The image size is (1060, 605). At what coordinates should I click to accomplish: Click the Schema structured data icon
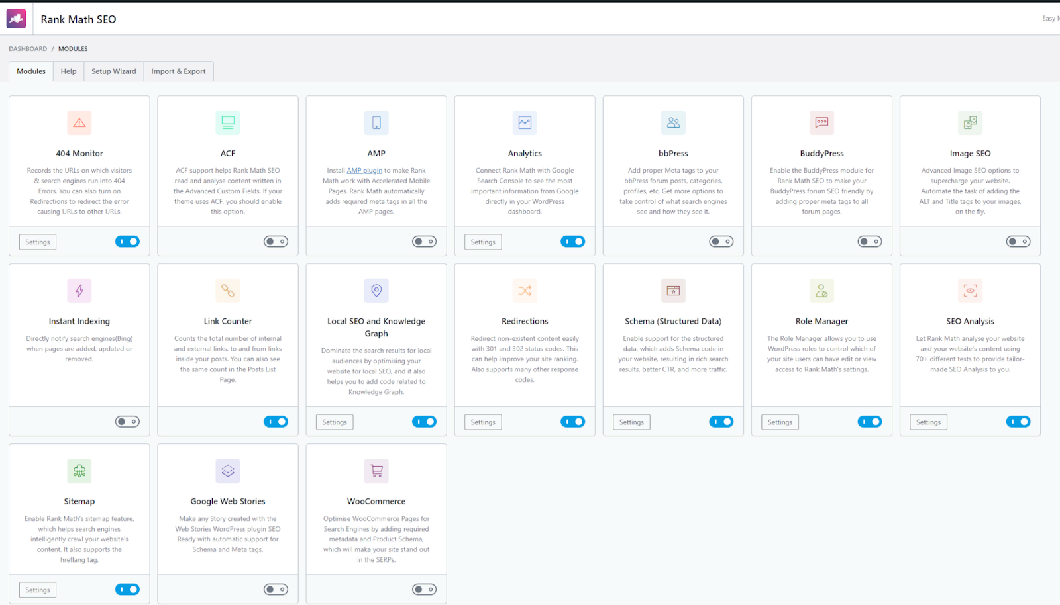coord(673,291)
